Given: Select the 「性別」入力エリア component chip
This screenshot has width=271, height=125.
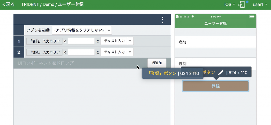Looking at the screenshot, I should pyautogui.click(x=44, y=52).
